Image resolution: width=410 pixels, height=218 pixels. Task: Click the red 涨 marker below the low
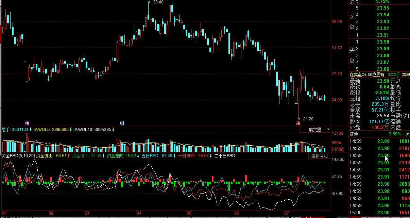(x=298, y=123)
